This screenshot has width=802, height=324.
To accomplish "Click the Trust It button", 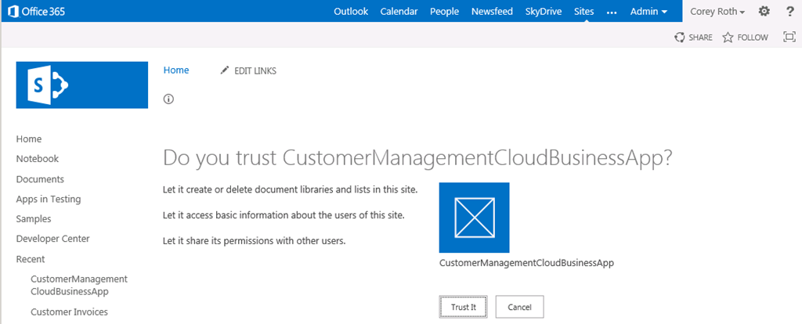I will coord(464,307).
